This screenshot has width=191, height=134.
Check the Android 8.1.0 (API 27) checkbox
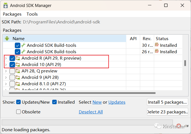pyautogui.click(x=12, y=84)
